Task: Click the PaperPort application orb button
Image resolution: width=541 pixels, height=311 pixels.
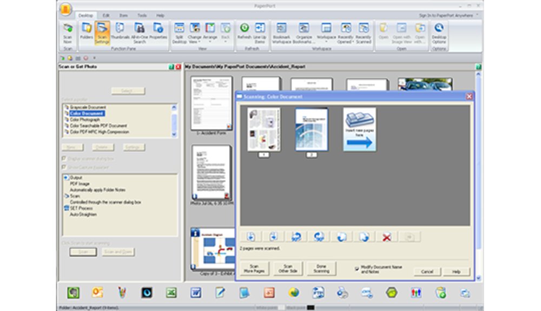Action: [65, 9]
